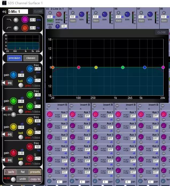This screenshot has height=186, width=170.
Task: Open the EQ presets button
Action: pyautogui.click(x=35, y=172)
